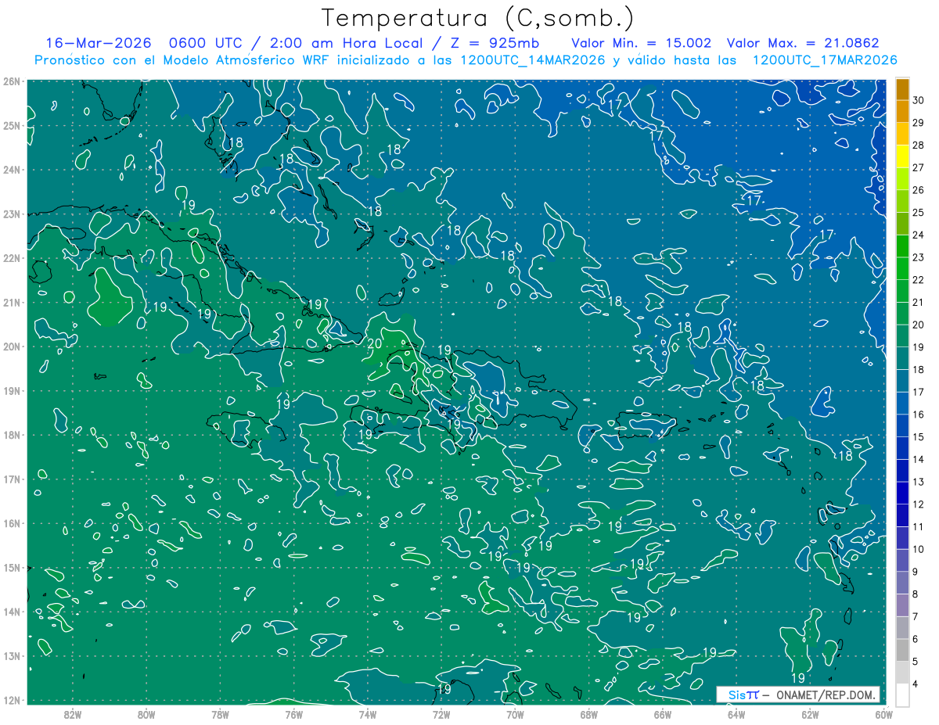Image resolution: width=939 pixels, height=725 pixels.
Task: Click the latitude label "26N"
Action: (12, 81)
